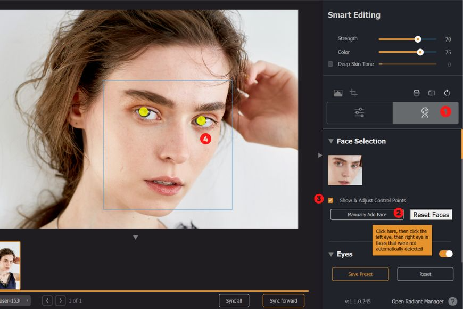Viewport: 463px width, 309px height.
Task: Select the detected face thumbnail
Action: (x=345, y=170)
